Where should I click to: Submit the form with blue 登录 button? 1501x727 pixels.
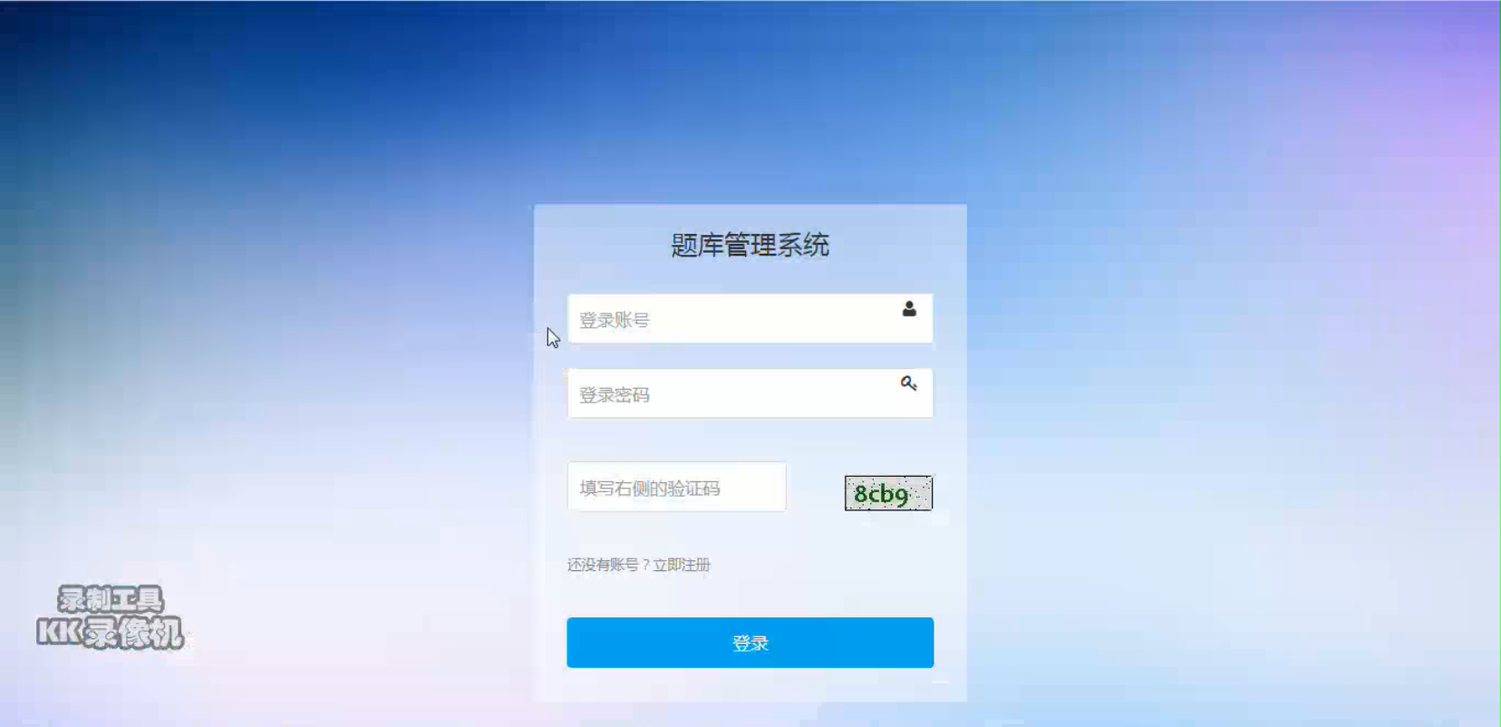[750, 643]
